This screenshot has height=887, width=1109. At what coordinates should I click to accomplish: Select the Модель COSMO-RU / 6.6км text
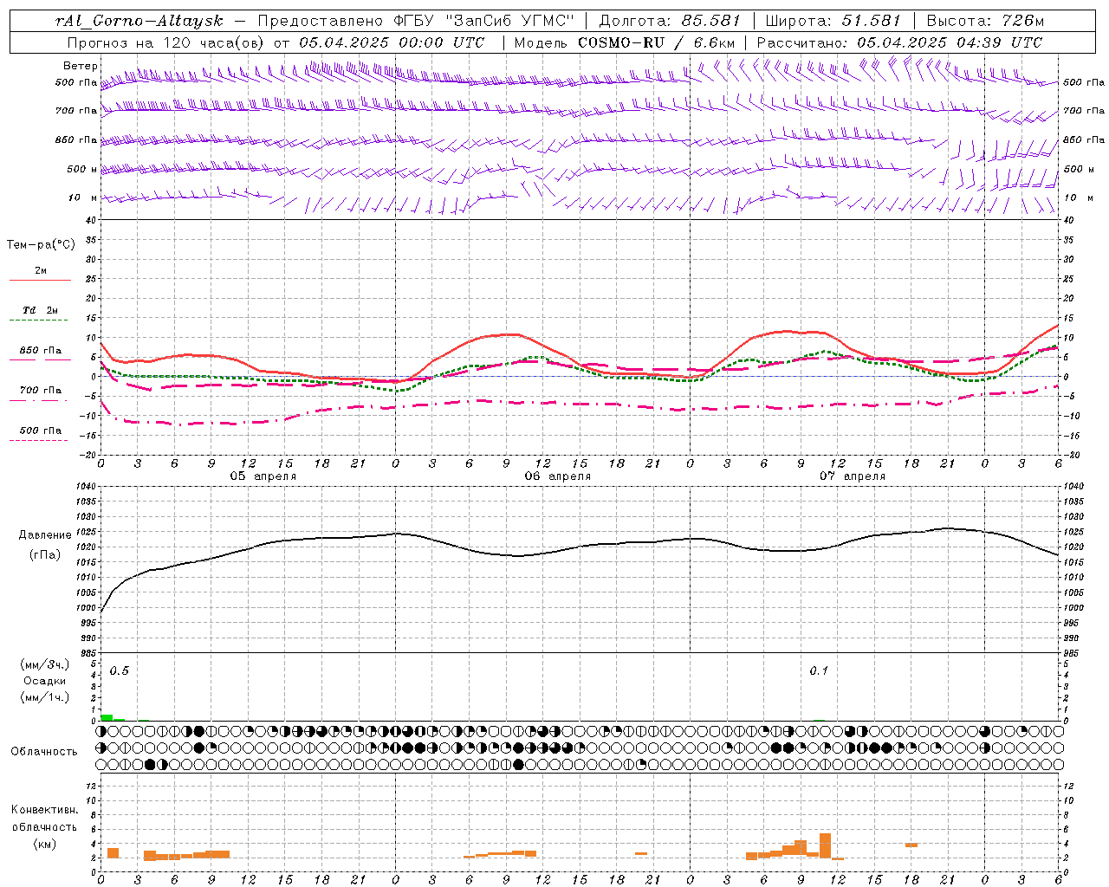[625, 42]
